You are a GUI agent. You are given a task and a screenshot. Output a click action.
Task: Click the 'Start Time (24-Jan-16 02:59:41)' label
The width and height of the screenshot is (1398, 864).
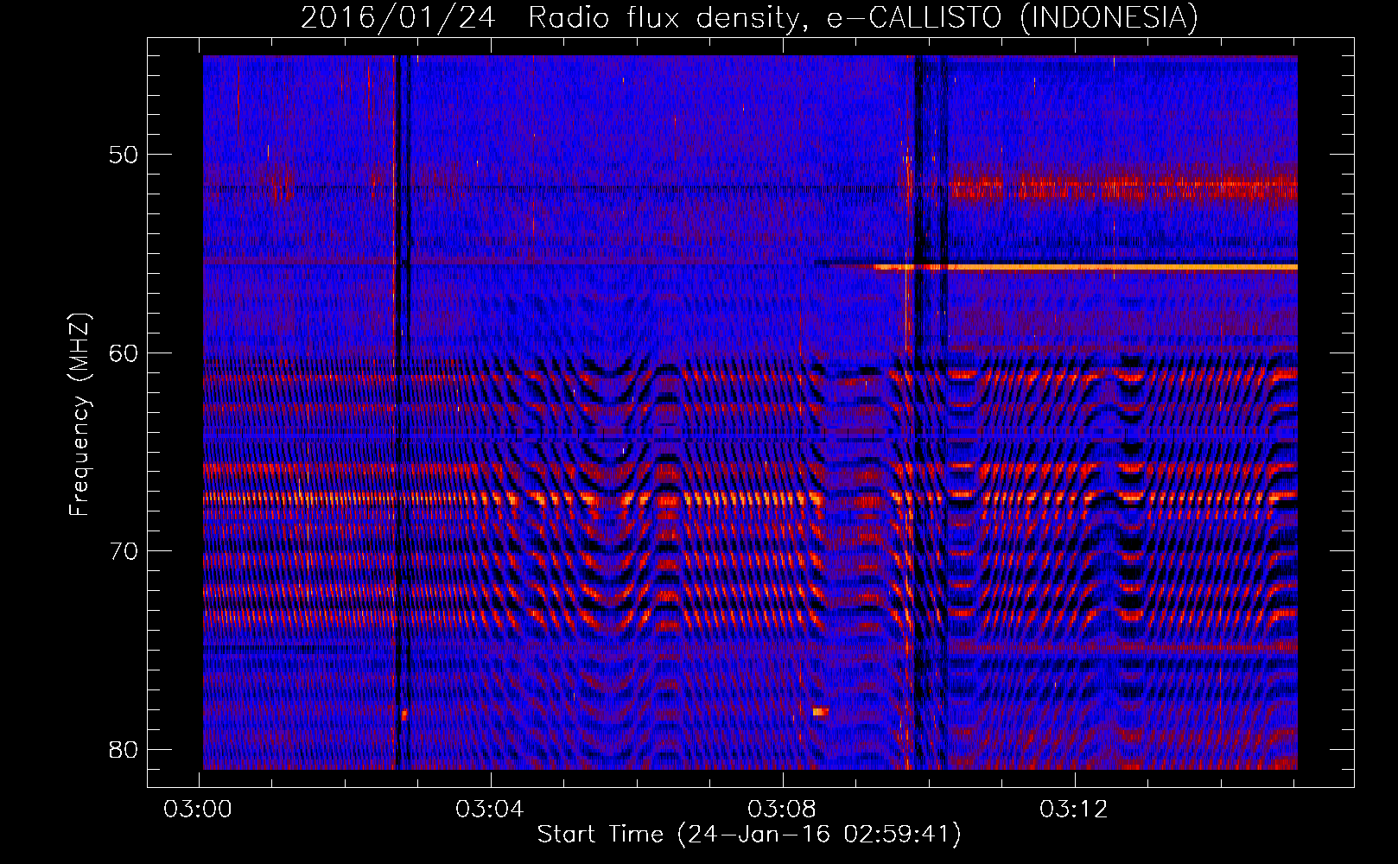749,834
